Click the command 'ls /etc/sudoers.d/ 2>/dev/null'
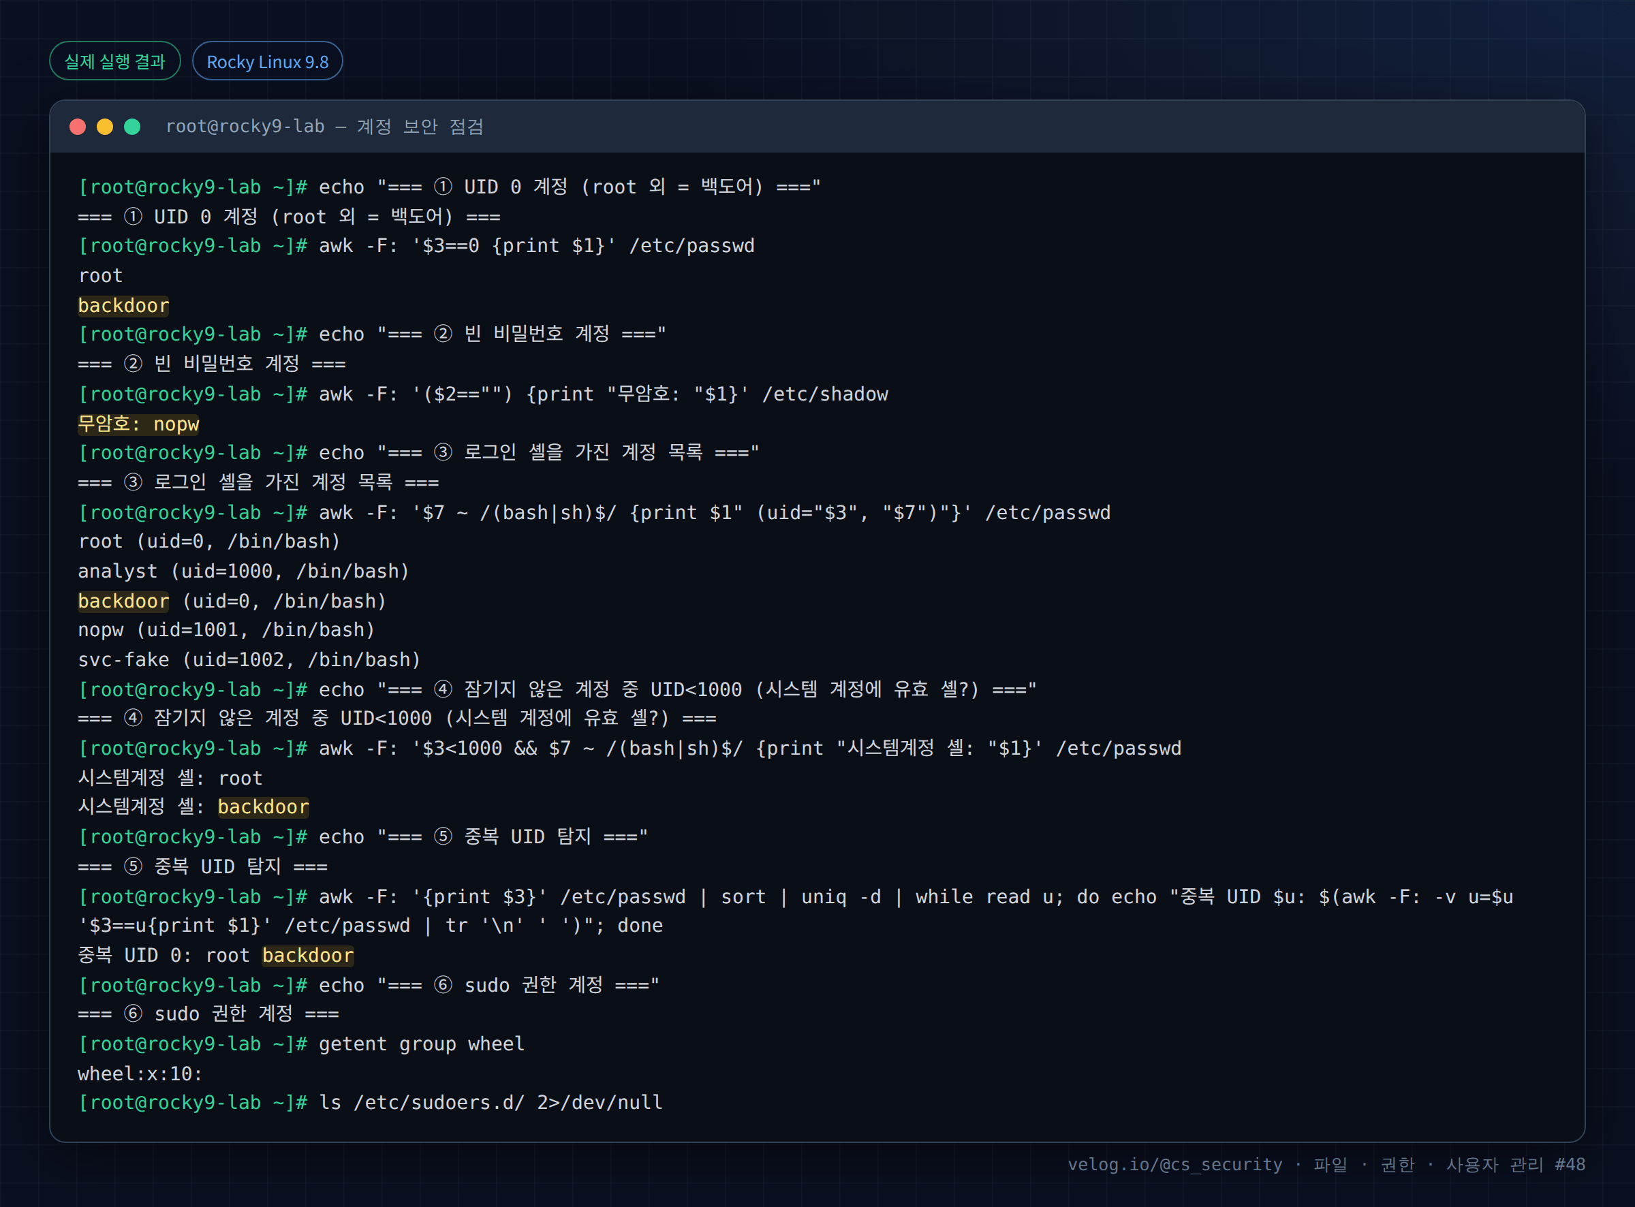This screenshot has height=1207, width=1635. (490, 1103)
